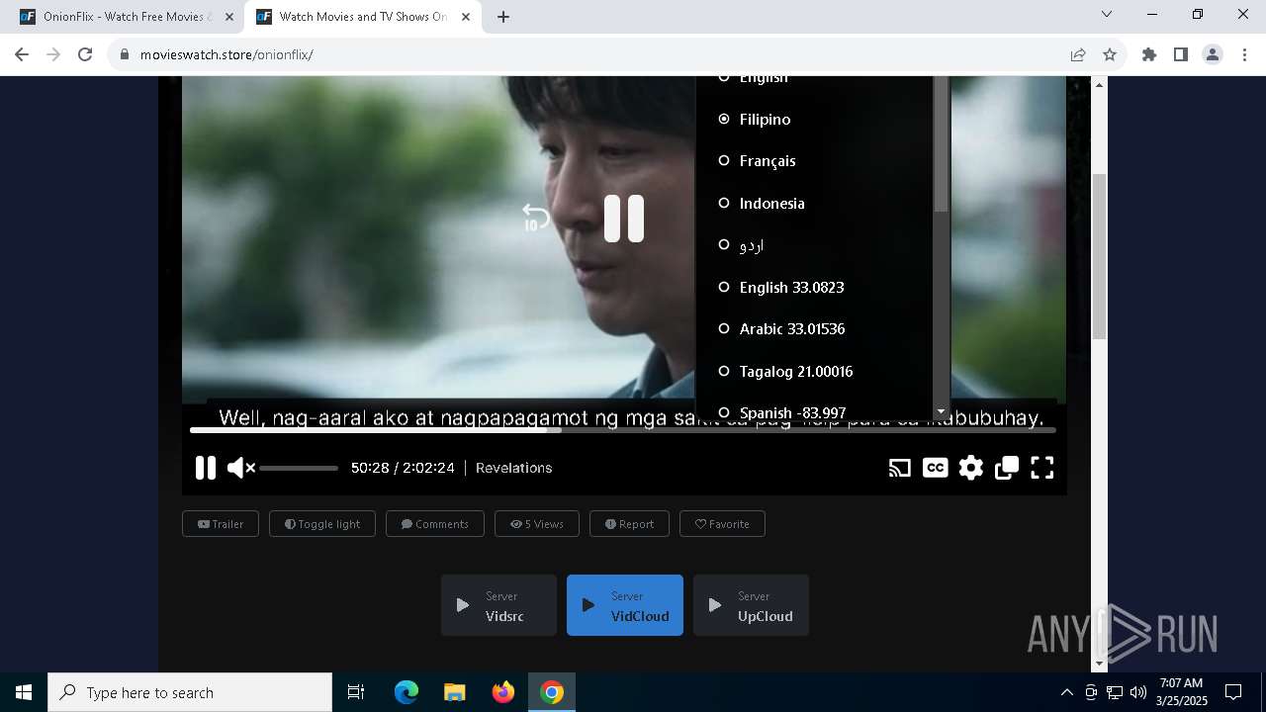Image resolution: width=1266 pixels, height=712 pixels.
Task: Toggle the Chrome side panel icon
Action: [x=1181, y=54]
